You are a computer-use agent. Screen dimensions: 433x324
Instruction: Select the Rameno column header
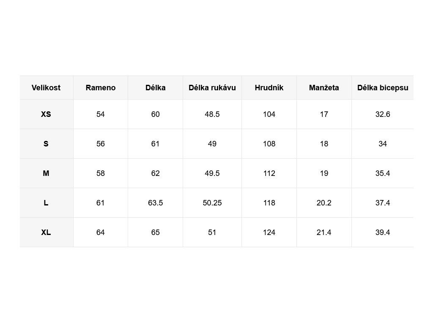[x=101, y=88]
